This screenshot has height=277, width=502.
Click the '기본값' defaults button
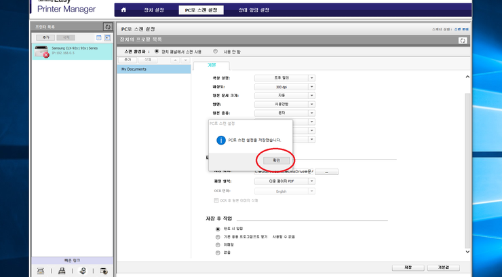[444, 267]
